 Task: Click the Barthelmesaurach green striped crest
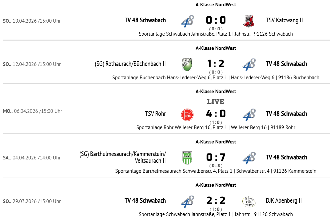pyautogui.click(x=187, y=158)
